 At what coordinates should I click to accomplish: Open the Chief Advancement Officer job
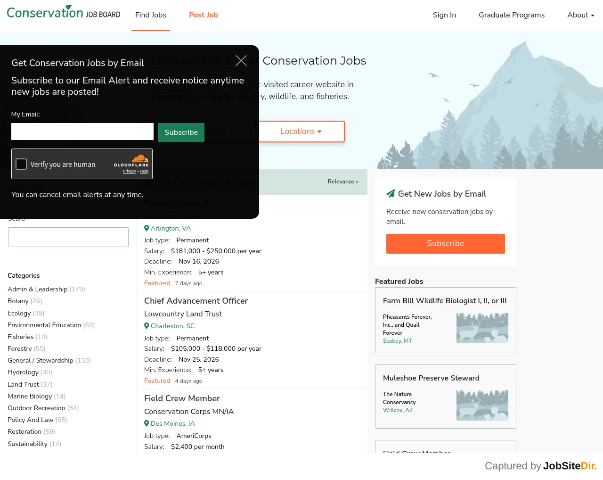(196, 301)
